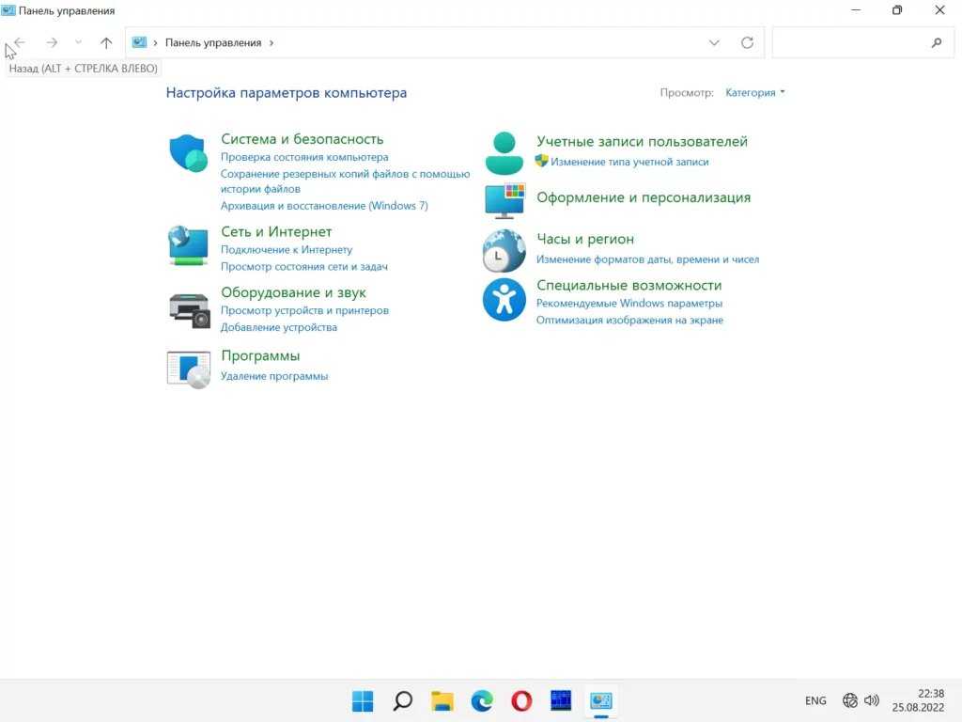Go up one level with up arrow
The width and height of the screenshot is (962, 722).
pyautogui.click(x=106, y=43)
